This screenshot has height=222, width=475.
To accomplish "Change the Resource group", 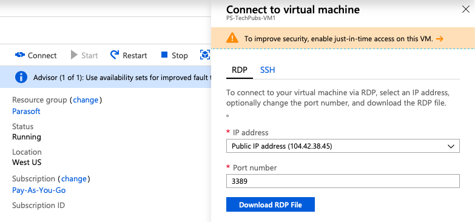I will click(86, 100).
